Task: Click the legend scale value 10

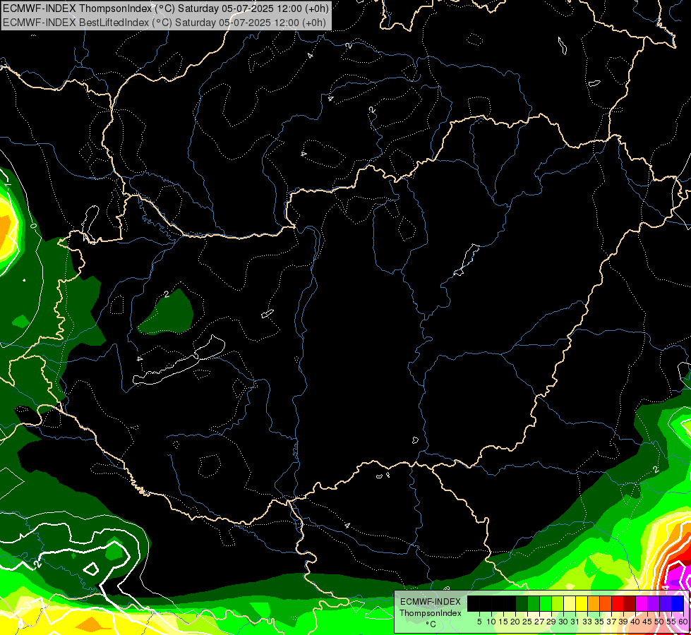Action: [x=491, y=622]
